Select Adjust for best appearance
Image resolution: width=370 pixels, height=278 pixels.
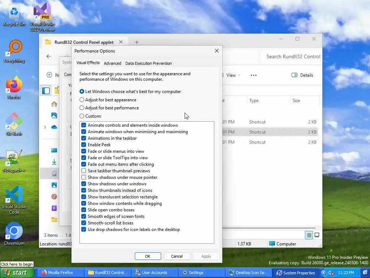click(x=108, y=100)
